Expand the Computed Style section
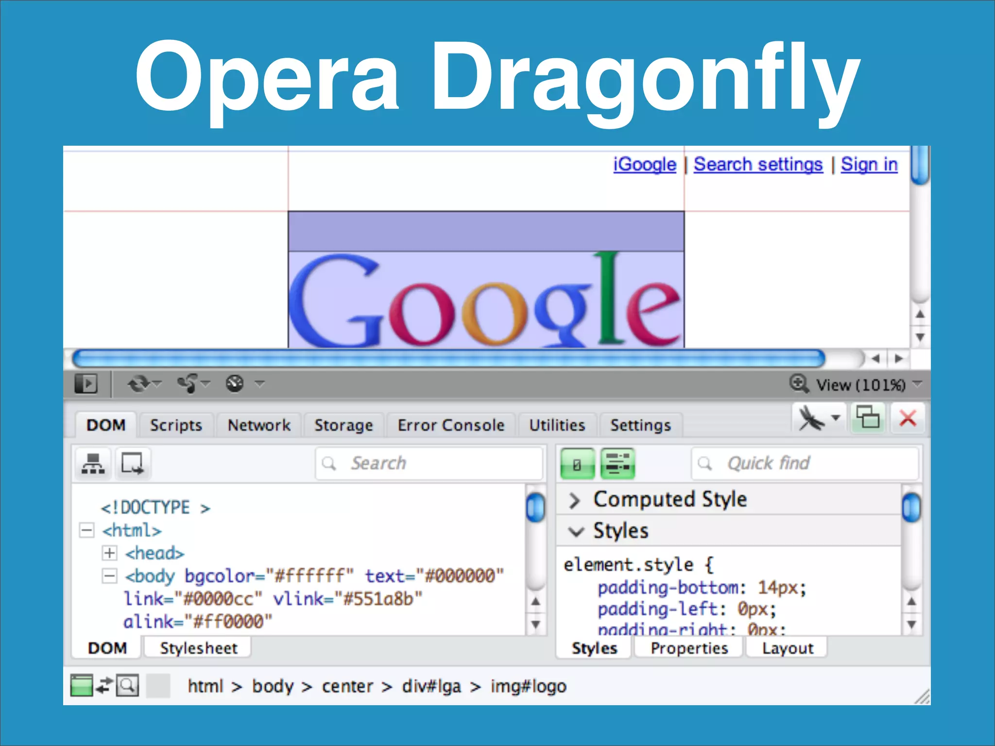The height and width of the screenshot is (746, 995). tap(575, 500)
